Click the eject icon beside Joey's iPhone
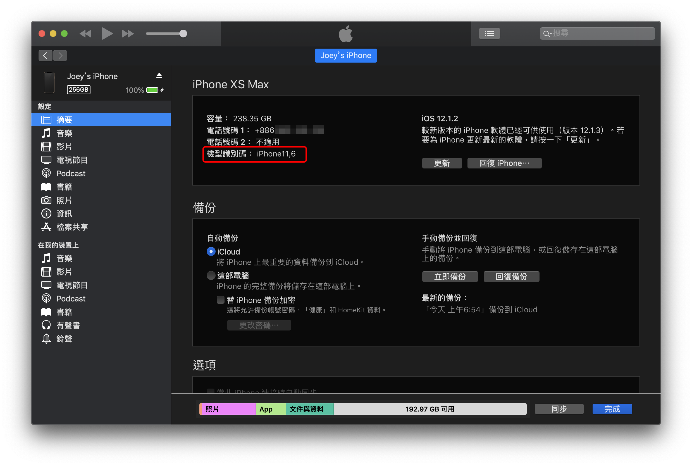The height and width of the screenshot is (466, 692). pyautogui.click(x=159, y=76)
